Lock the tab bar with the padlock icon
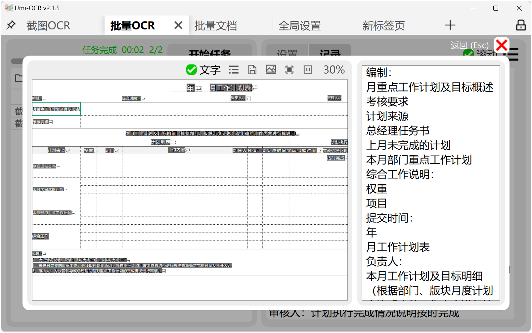 [521, 25]
